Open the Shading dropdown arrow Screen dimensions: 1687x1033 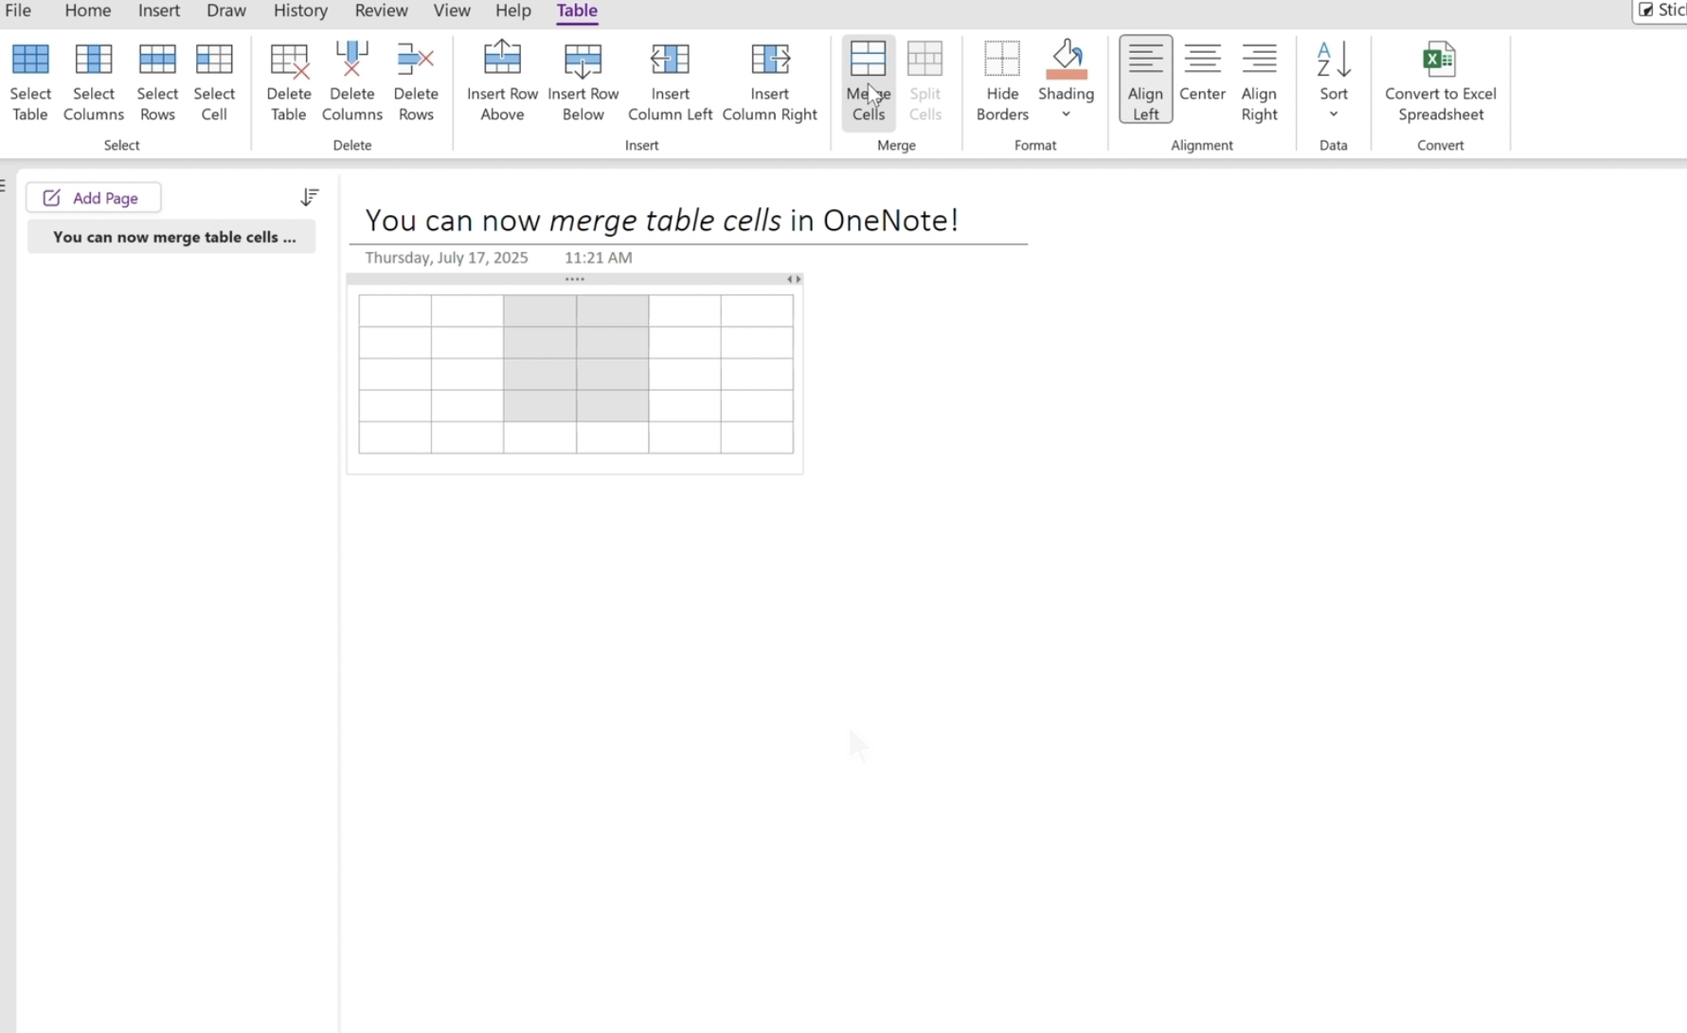coord(1066,115)
